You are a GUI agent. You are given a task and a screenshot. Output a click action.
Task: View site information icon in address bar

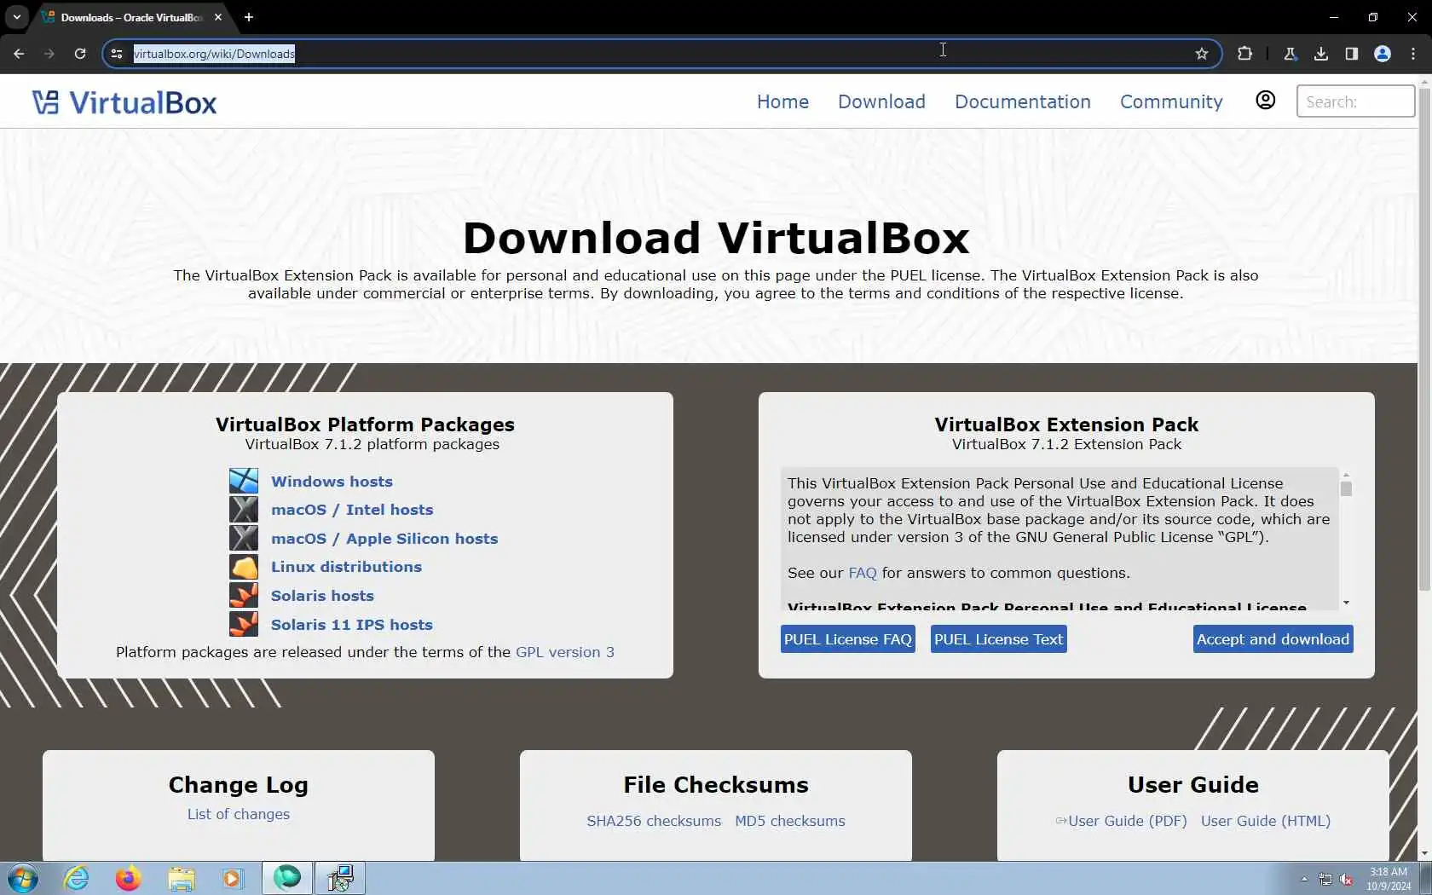(117, 54)
